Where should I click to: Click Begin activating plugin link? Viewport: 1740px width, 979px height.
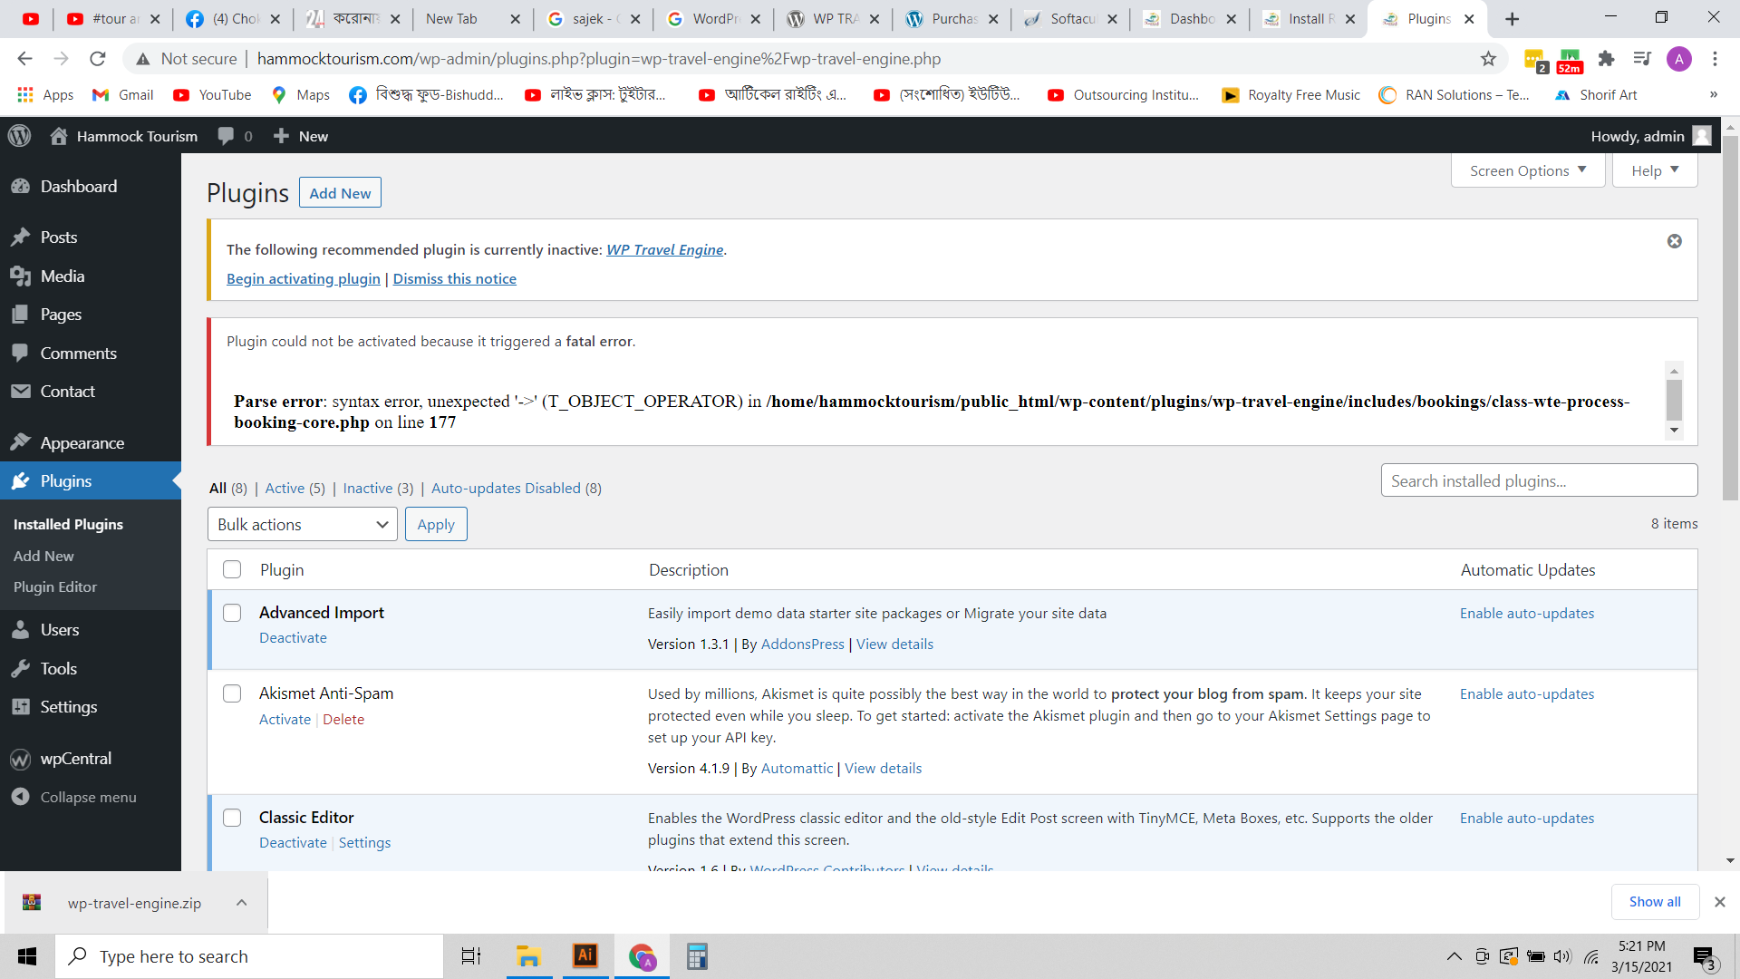coord(304,278)
